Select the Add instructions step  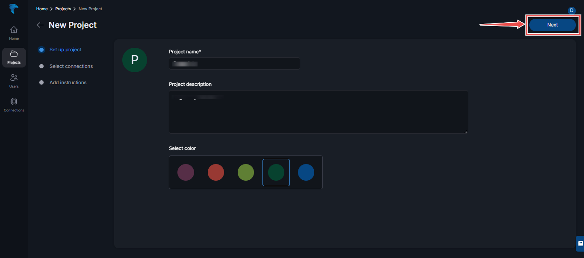tap(68, 82)
